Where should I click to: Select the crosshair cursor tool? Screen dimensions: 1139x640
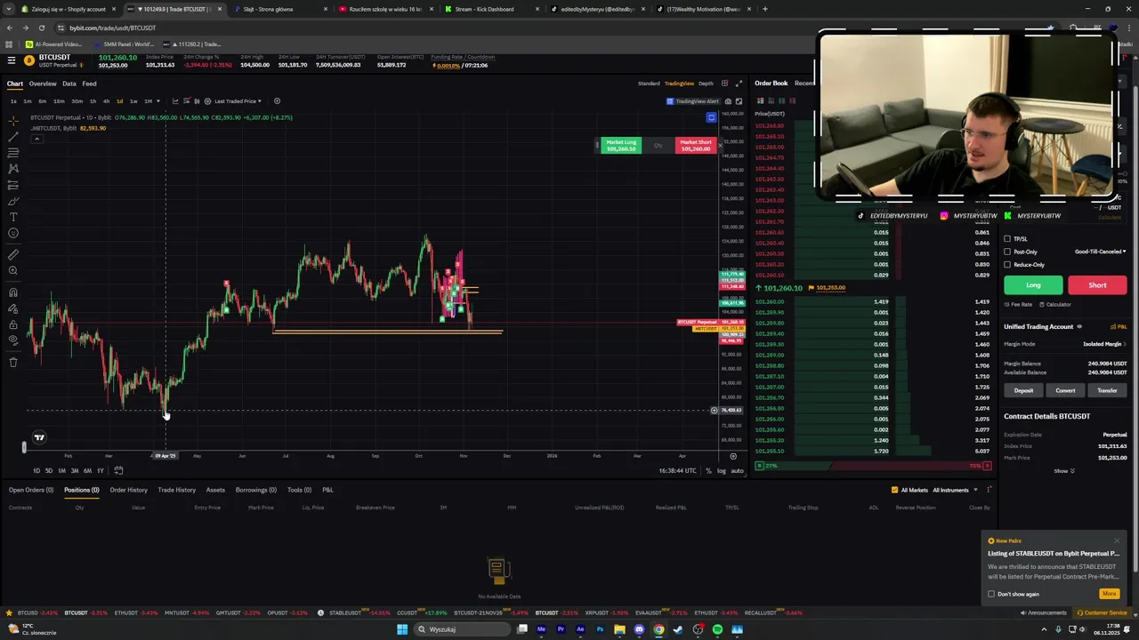pos(13,120)
